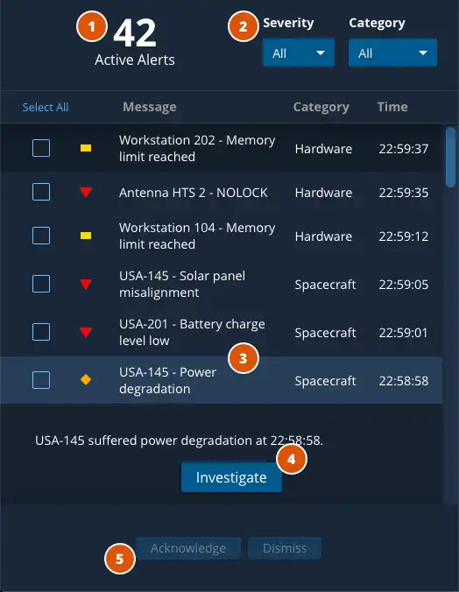The height and width of the screenshot is (592, 459).
Task: Click the 22:59:01 timestamp
Action: coord(404,333)
